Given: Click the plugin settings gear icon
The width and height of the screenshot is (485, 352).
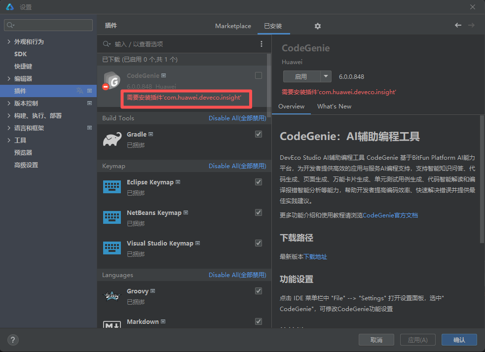Looking at the screenshot, I should [318, 26].
